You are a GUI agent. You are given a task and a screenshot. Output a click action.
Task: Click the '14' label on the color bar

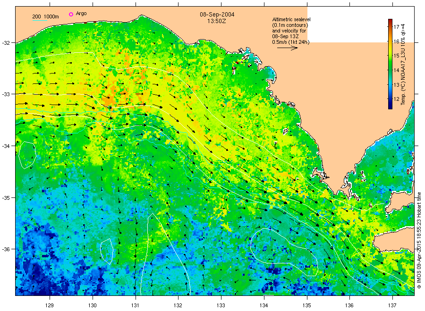(397, 70)
